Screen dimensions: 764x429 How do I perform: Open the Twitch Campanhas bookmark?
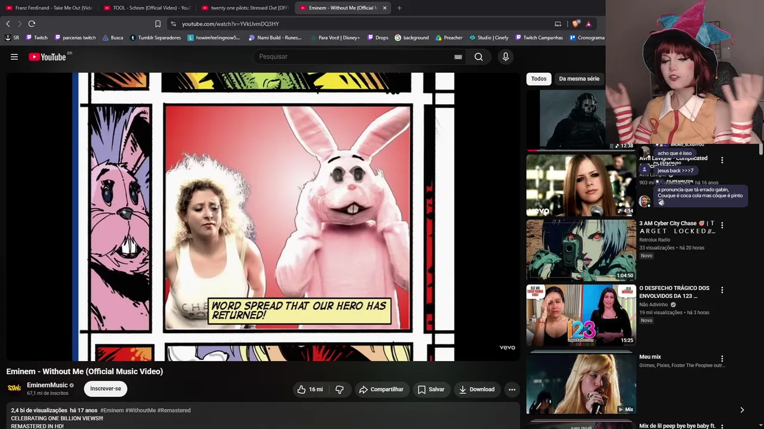539,38
